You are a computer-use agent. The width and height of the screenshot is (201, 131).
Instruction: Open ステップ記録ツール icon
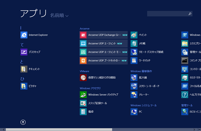(83, 103)
